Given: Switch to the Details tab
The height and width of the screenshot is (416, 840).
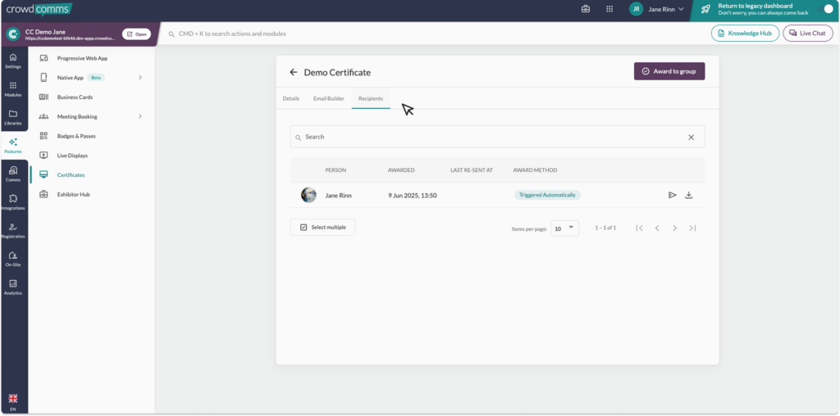Looking at the screenshot, I should [x=290, y=98].
